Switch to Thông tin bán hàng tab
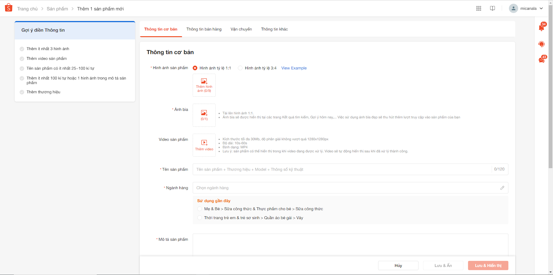 pyautogui.click(x=204, y=29)
